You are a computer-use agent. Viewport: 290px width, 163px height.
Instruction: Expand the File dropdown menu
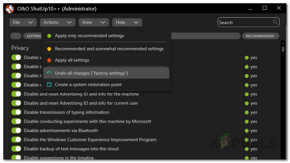(23, 22)
